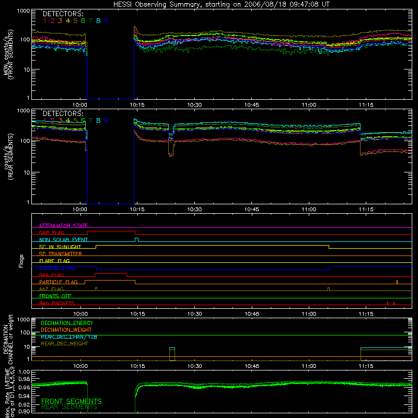Click cyan detector 8 in the rear segments legend
The width and height of the screenshot is (418, 418).
click(x=98, y=121)
